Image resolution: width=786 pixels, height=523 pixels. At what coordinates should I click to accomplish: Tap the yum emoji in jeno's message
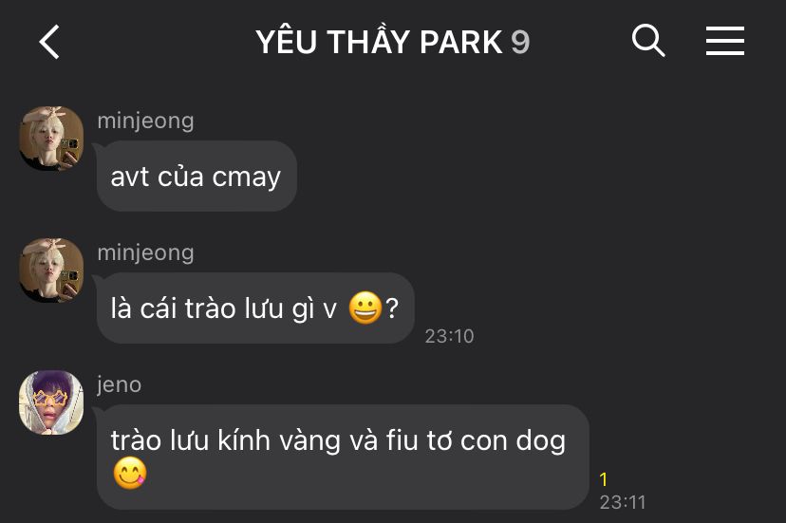coord(130,473)
